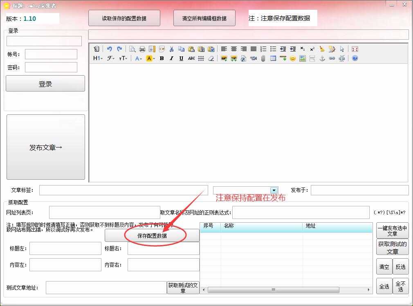Click paste from Word icon
413x306 pixels.
point(211,49)
